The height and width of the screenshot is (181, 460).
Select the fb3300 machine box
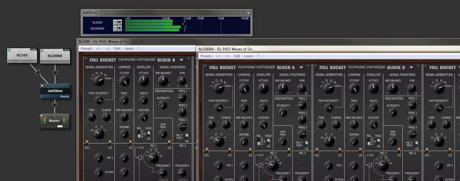22,55
